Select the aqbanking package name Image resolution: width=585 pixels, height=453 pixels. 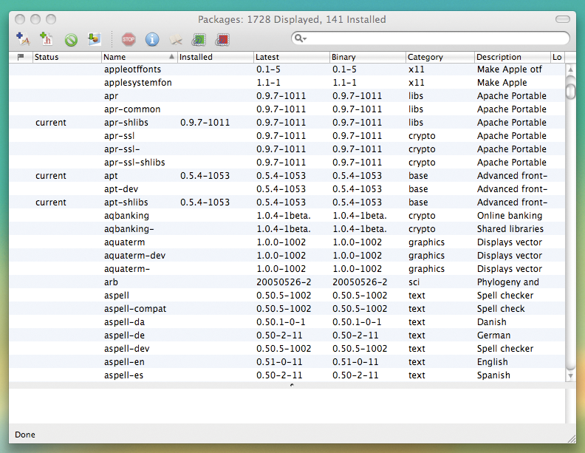(126, 216)
